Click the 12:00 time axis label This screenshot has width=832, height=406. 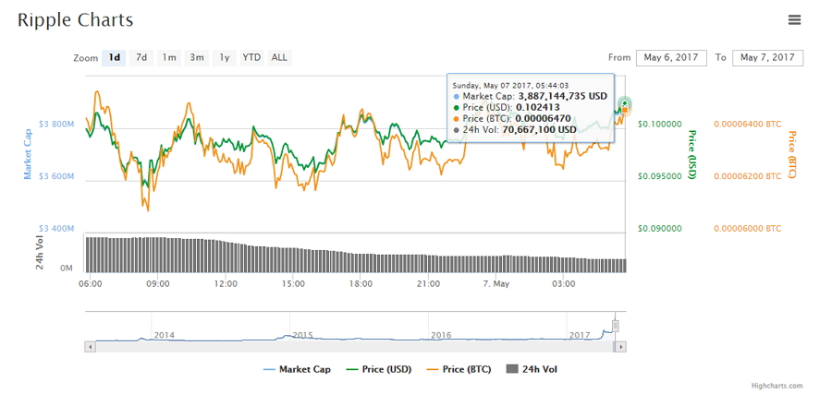[226, 284]
